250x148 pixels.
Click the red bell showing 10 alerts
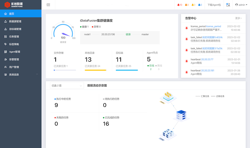coord(180,5)
